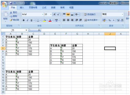The width and height of the screenshot is (130, 95).
Task: Click the Merge and Center button
Action: pos(92,20)
